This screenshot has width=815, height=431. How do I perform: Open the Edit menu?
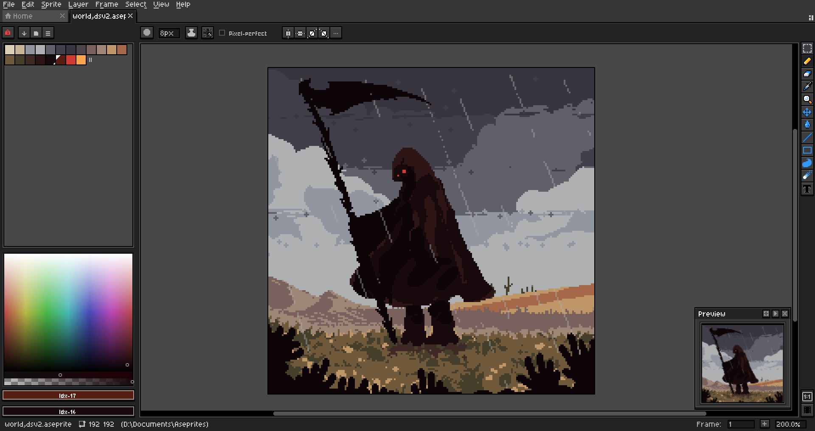(x=28, y=4)
